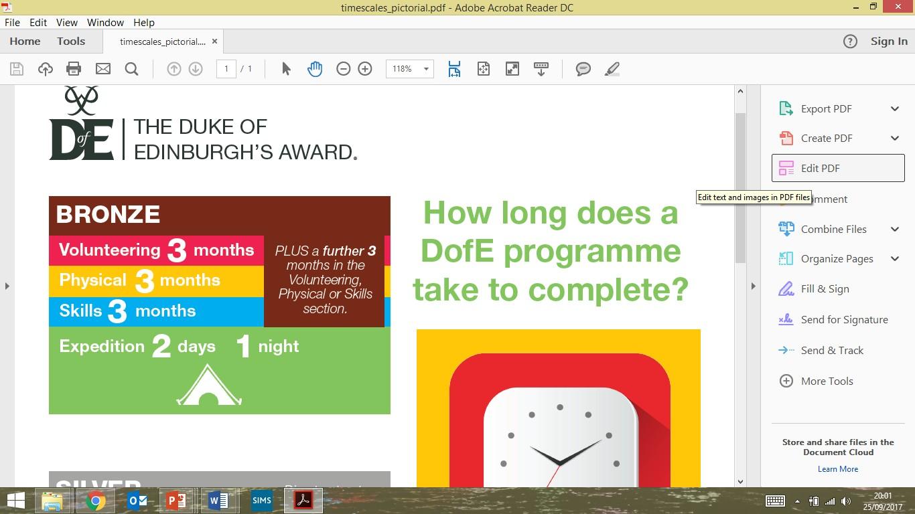The width and height of the screenshot is (915, 514).
Task: Show hidden system tray icons
Action: 797,501
